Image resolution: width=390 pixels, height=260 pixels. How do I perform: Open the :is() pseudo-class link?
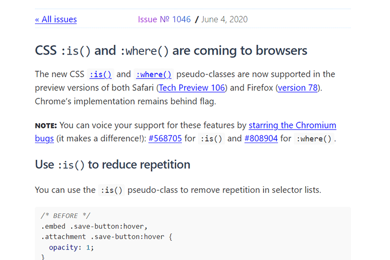100,74
